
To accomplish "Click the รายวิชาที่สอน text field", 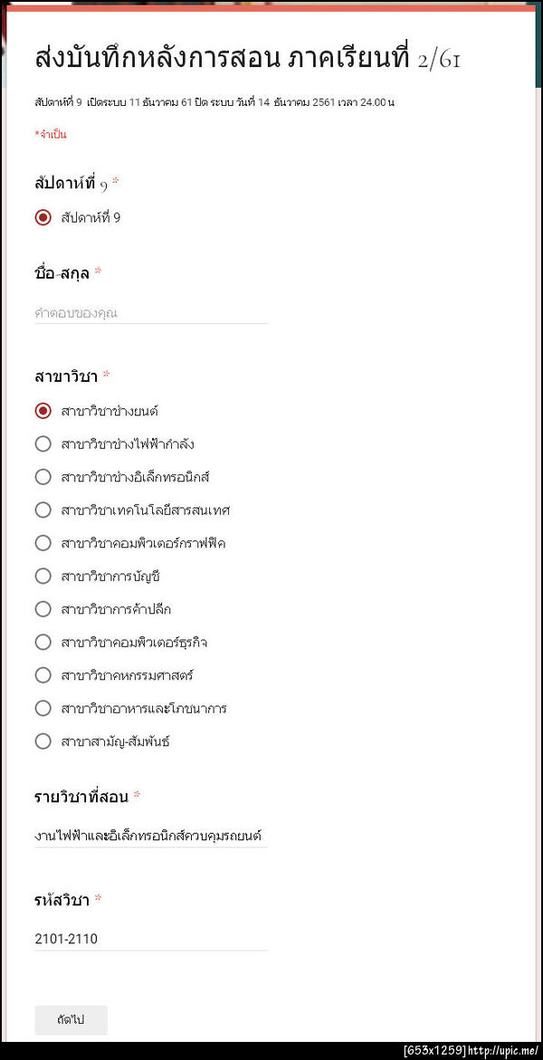I will click(x=149, y=835).
